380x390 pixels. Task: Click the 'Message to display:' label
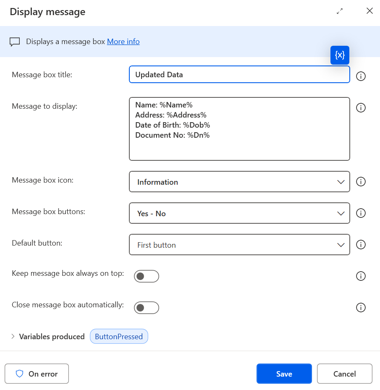[x=45, y=106]
